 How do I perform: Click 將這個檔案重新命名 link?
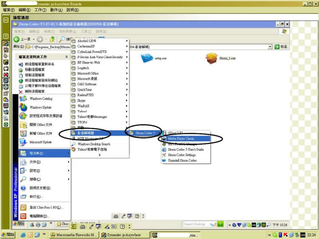pos(39,64)
